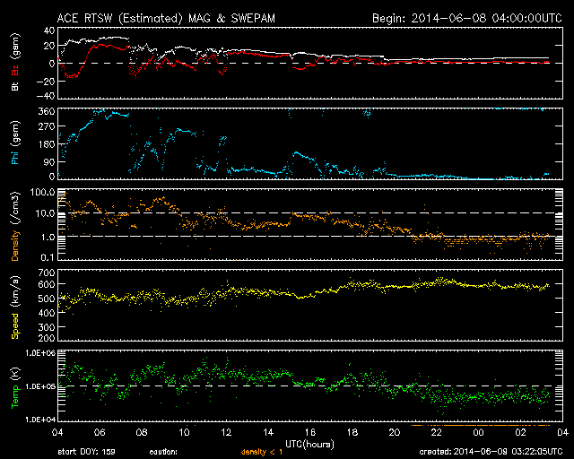The width and height of the screenshot is (574, 459).
Task: Click the "16" hour label on the time axis
Action: click(x=310, y=433)
